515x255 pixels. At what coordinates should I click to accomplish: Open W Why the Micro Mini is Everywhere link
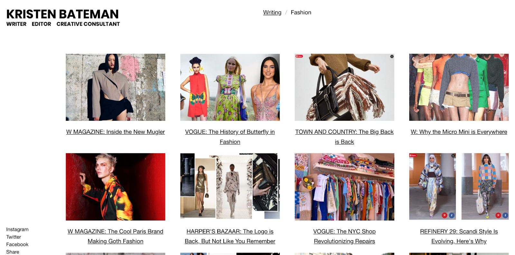[x=459, y=132]
